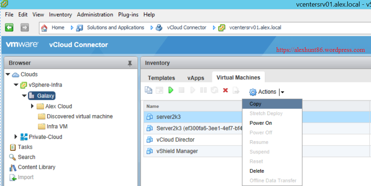The height and width of the screenshot is (186, 371).
Task: Select Power On in the Actions menu
Action: click(261, 123)
